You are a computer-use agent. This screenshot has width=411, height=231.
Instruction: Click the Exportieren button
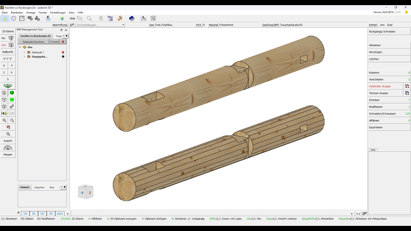[389, 127]
